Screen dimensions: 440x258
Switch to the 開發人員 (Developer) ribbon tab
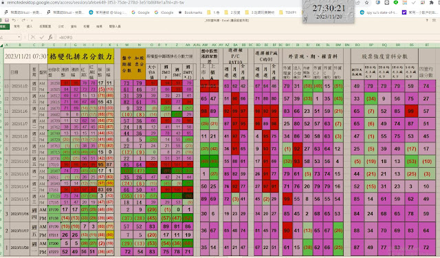pos(115,26)
